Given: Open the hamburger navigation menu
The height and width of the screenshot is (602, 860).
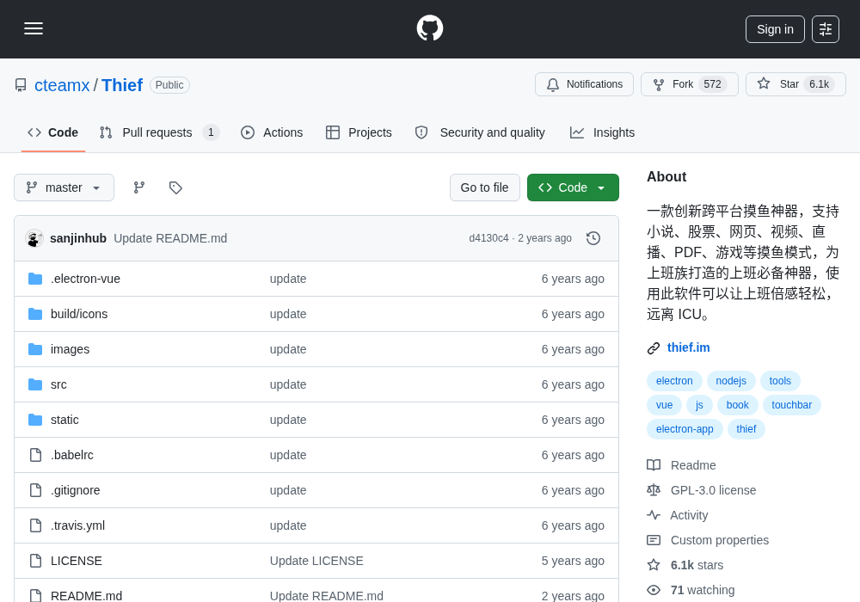Looking at the screenshot, I should click(x=34, y=28).
